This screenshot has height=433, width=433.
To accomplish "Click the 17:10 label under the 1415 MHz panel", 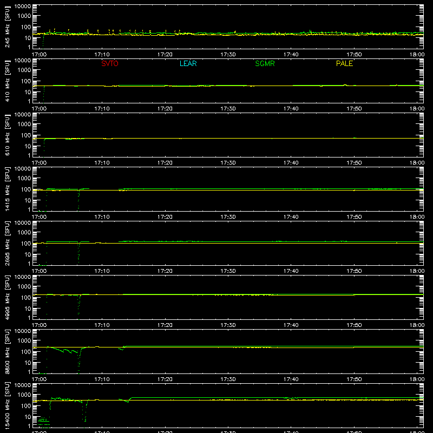I will point(102,217).
